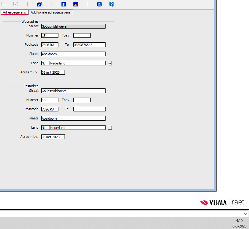Click the blue window layout icon
The height and width of the screenshot is (229, 249).
point(99,4)
